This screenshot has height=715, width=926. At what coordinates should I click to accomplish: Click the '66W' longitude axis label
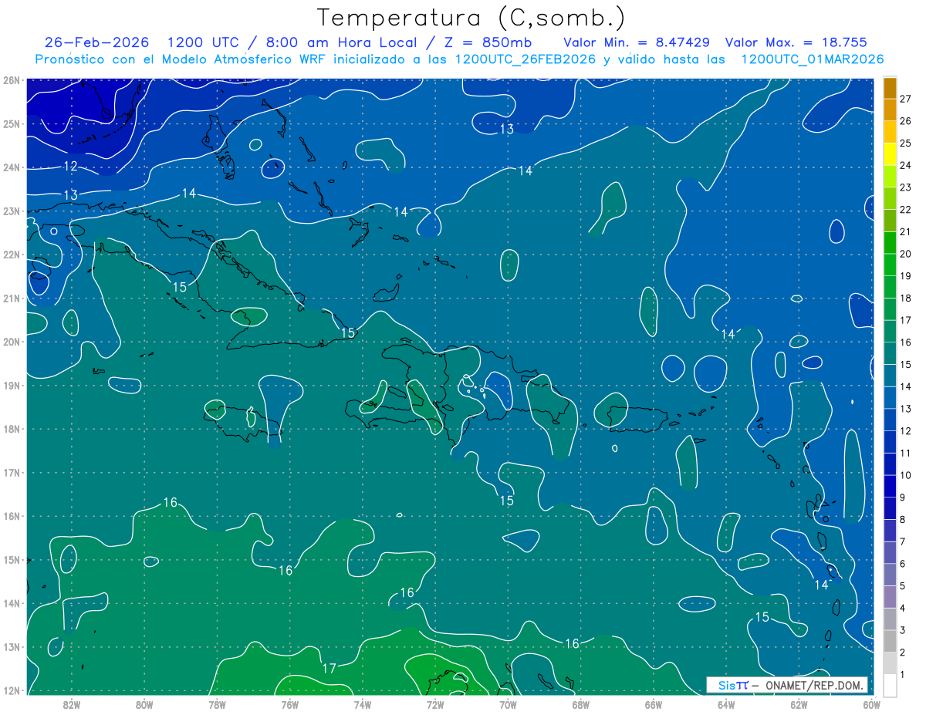(654, 704)
